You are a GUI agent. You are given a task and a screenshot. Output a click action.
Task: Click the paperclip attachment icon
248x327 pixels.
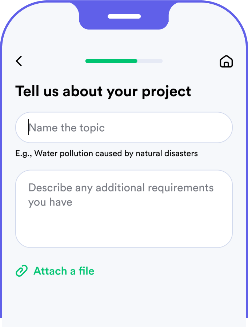(22, 271)
